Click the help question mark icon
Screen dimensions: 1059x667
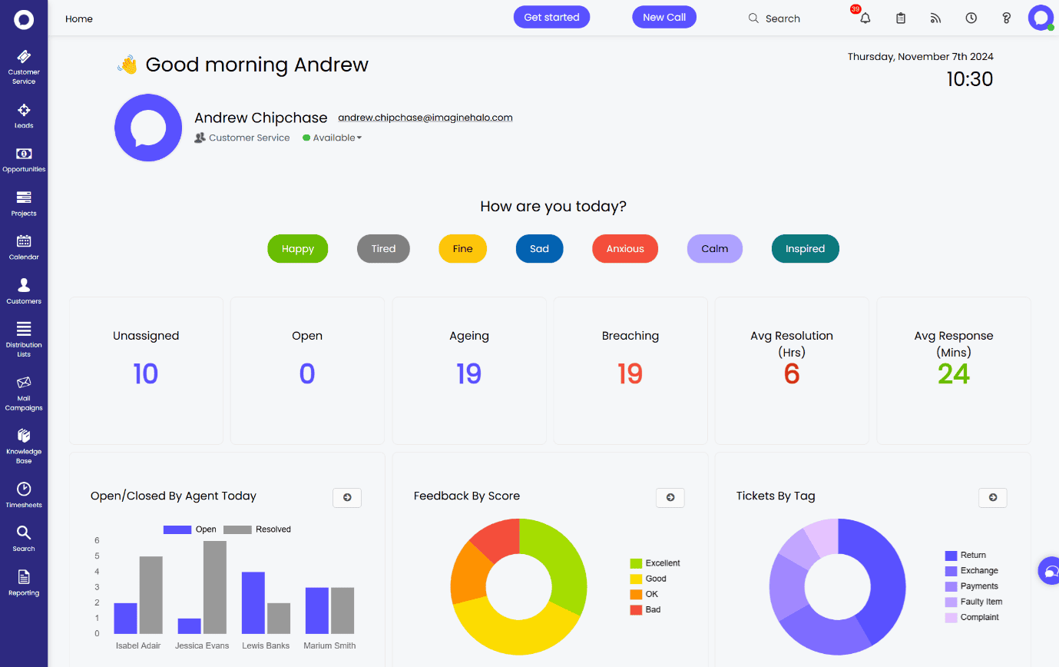1006,18
